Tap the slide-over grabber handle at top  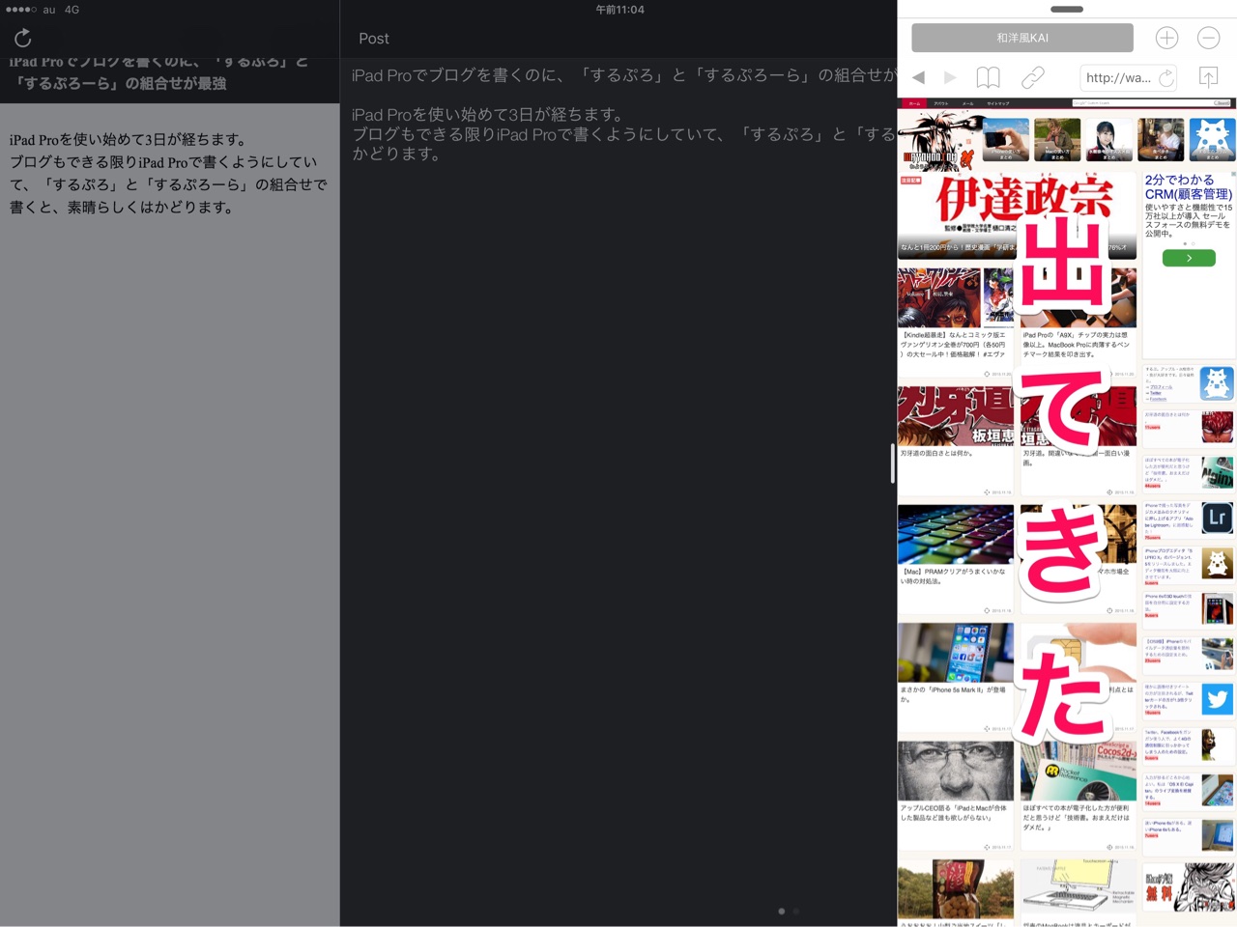(x=1067, y=9)
